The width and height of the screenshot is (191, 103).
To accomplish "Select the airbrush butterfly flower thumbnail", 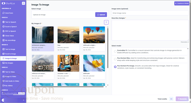I will [x=94, y=63].
